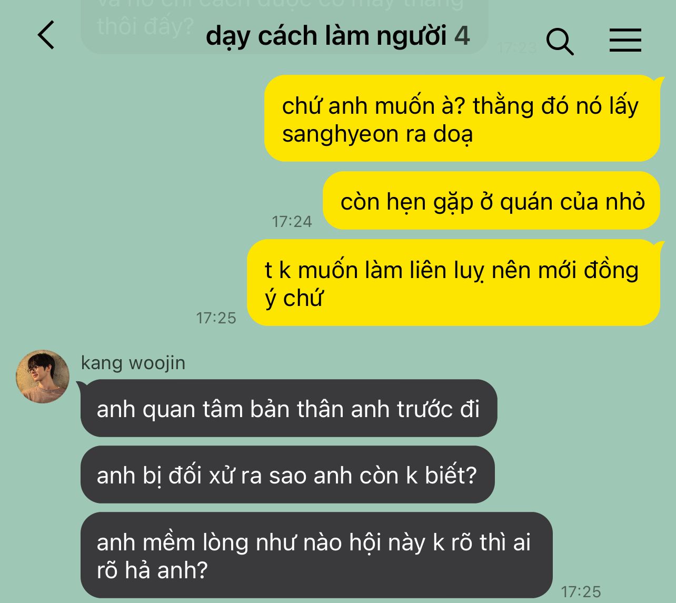
Task: Tap the faded message ending "thôi đấy?"
Action: (x=284, y=24)
